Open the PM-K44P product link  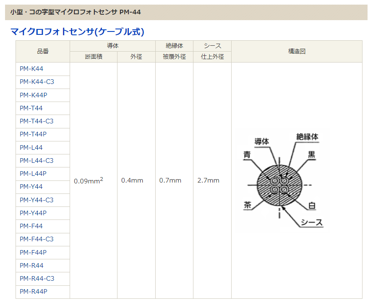click(x=34, y=95)
